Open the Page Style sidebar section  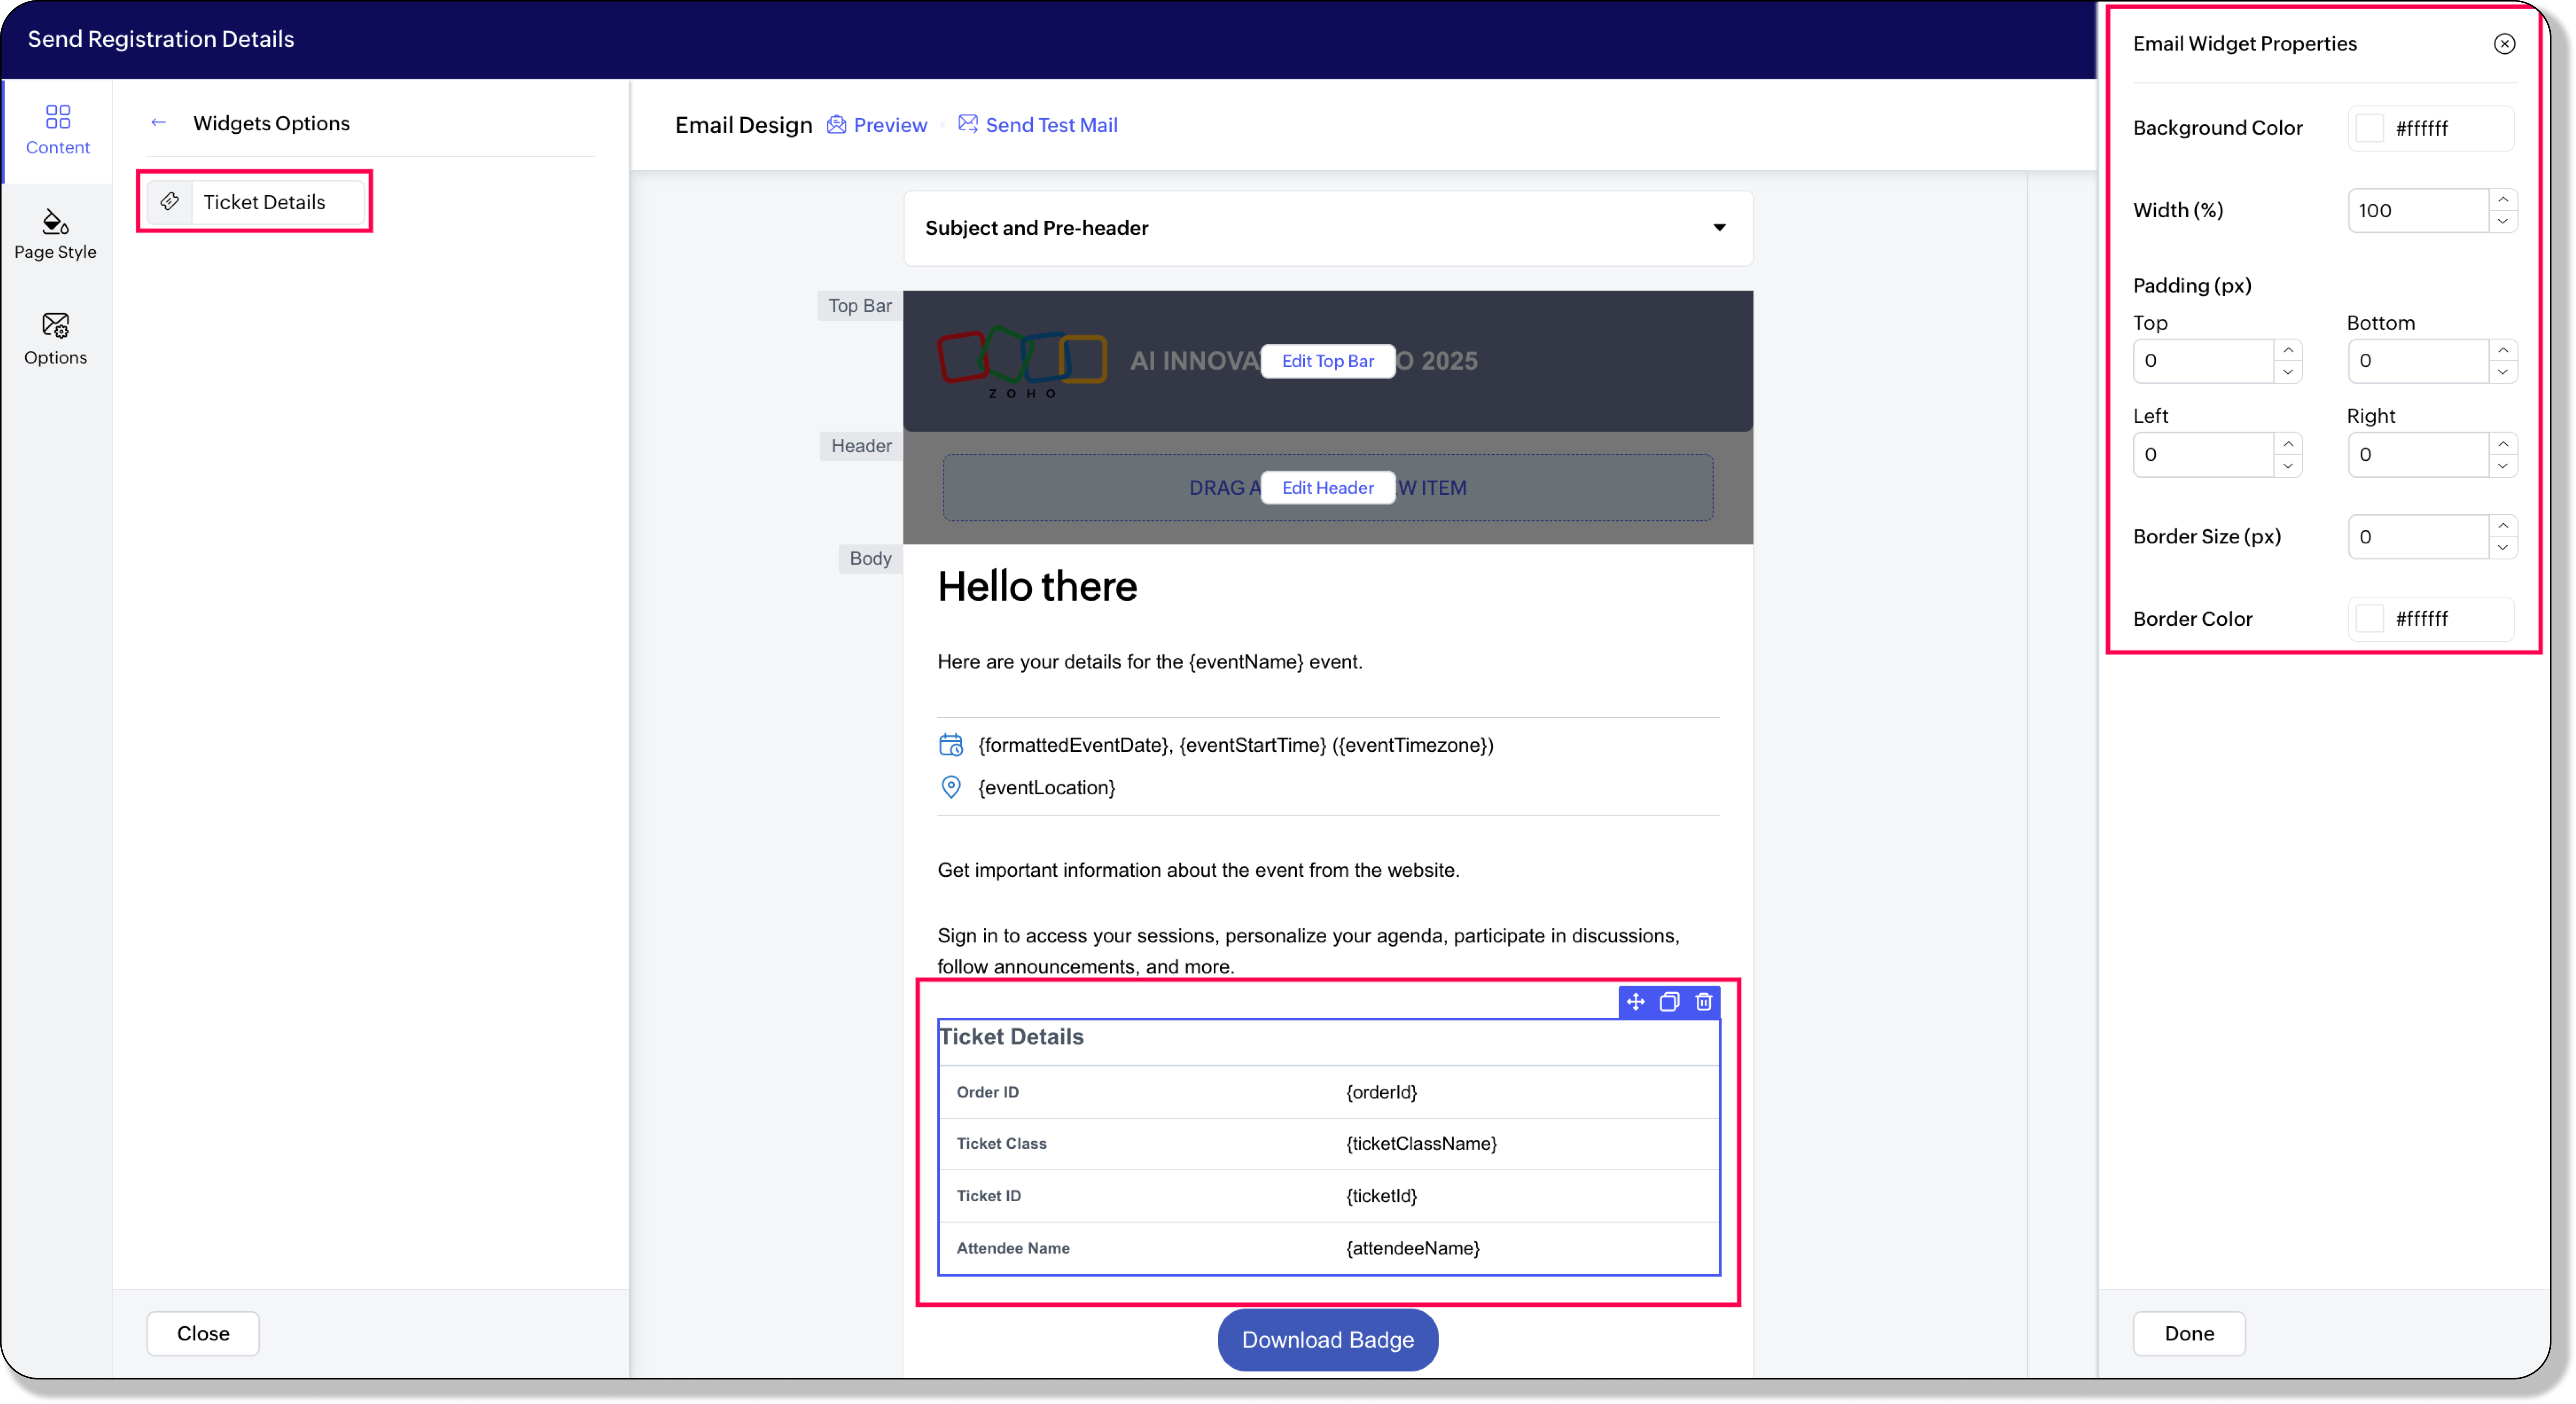pyautogui.click(x=56, y=234)
